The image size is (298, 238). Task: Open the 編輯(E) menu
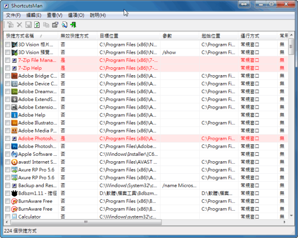click(x=34, y=15)
